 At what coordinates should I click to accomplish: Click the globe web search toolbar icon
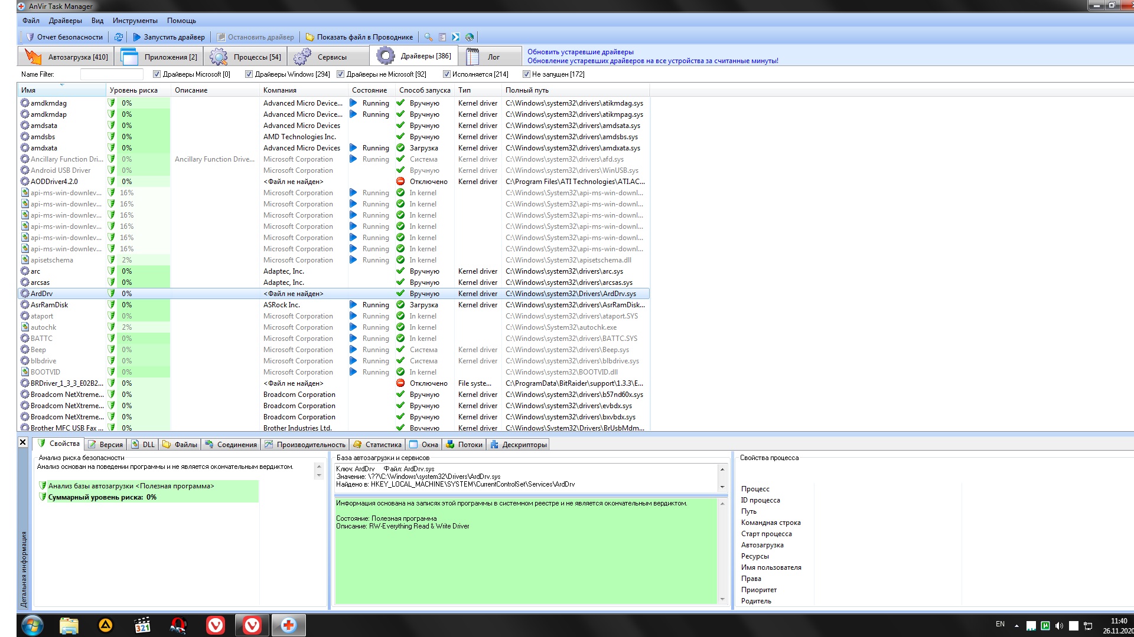point(470,37)
